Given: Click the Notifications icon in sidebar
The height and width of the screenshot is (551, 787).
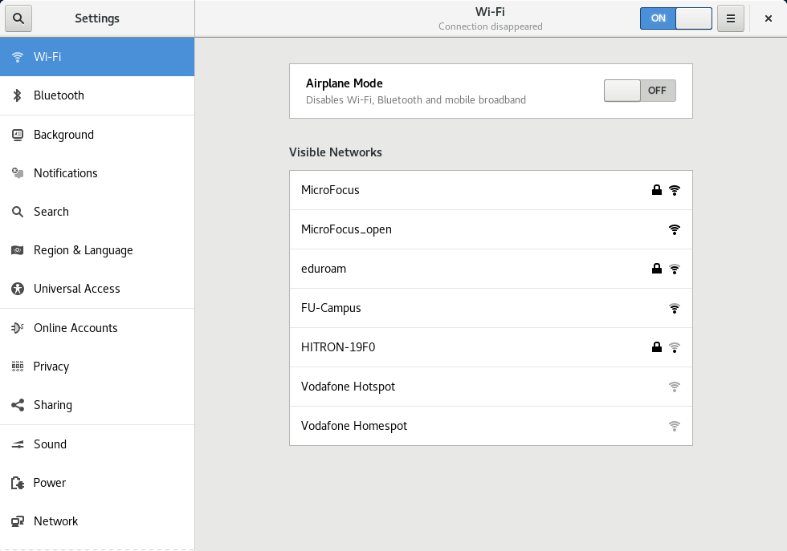Looking at the screenshot, I should coord(17,173).
